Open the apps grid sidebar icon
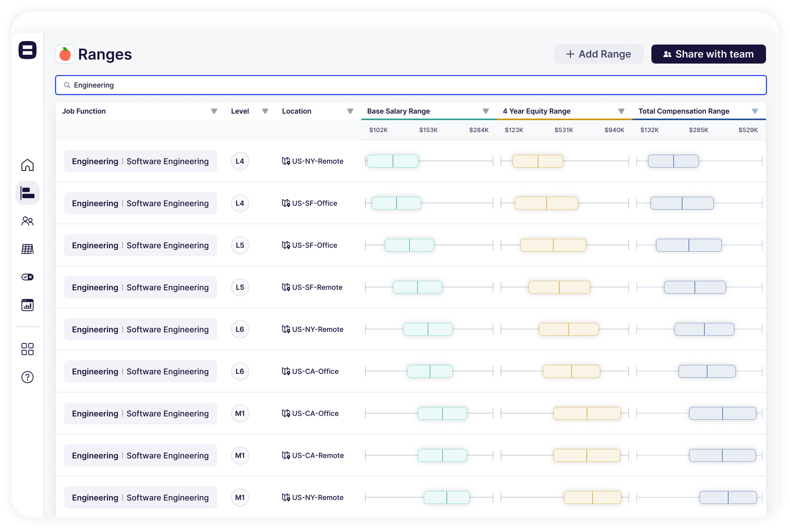The image size is (790, 529). click(x=28, y=349)
